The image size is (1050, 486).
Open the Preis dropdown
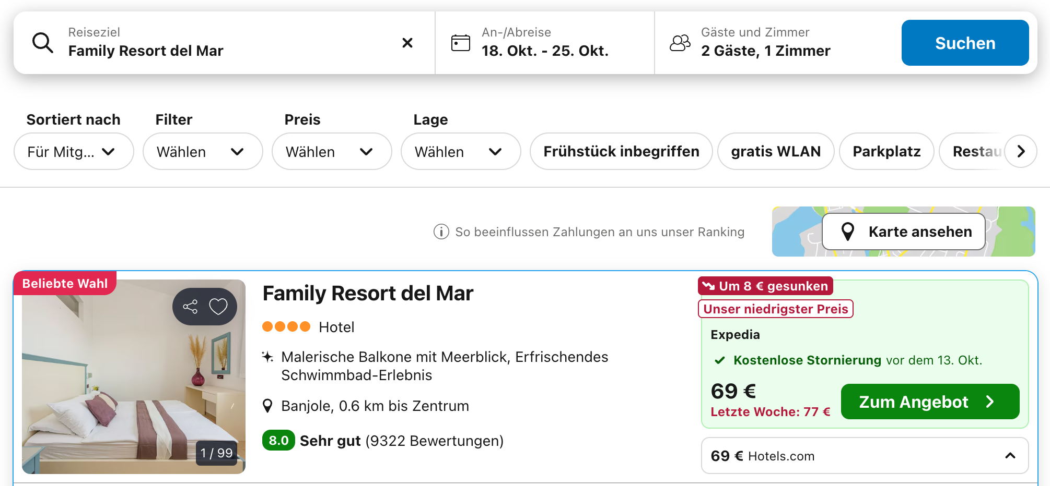tap(332, 151)
